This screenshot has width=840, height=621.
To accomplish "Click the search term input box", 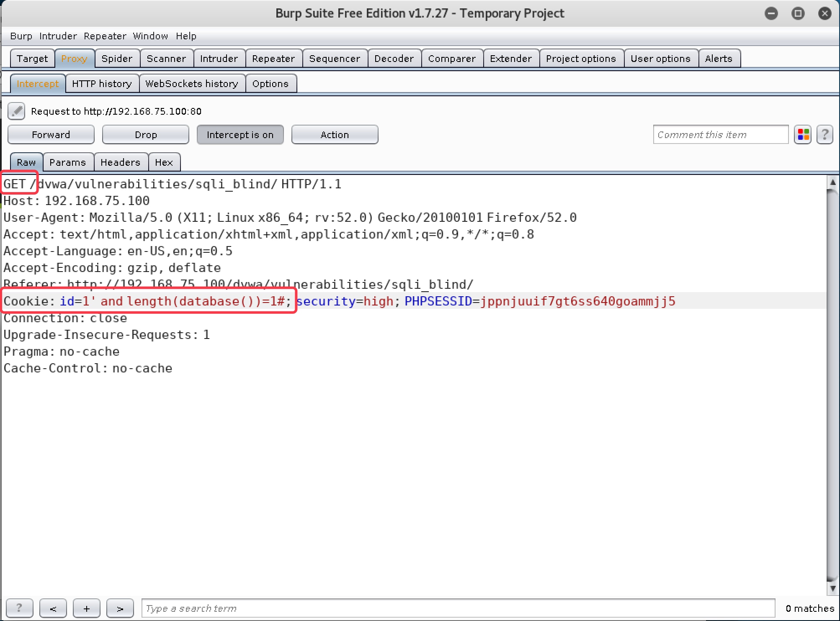I will 458,608.
